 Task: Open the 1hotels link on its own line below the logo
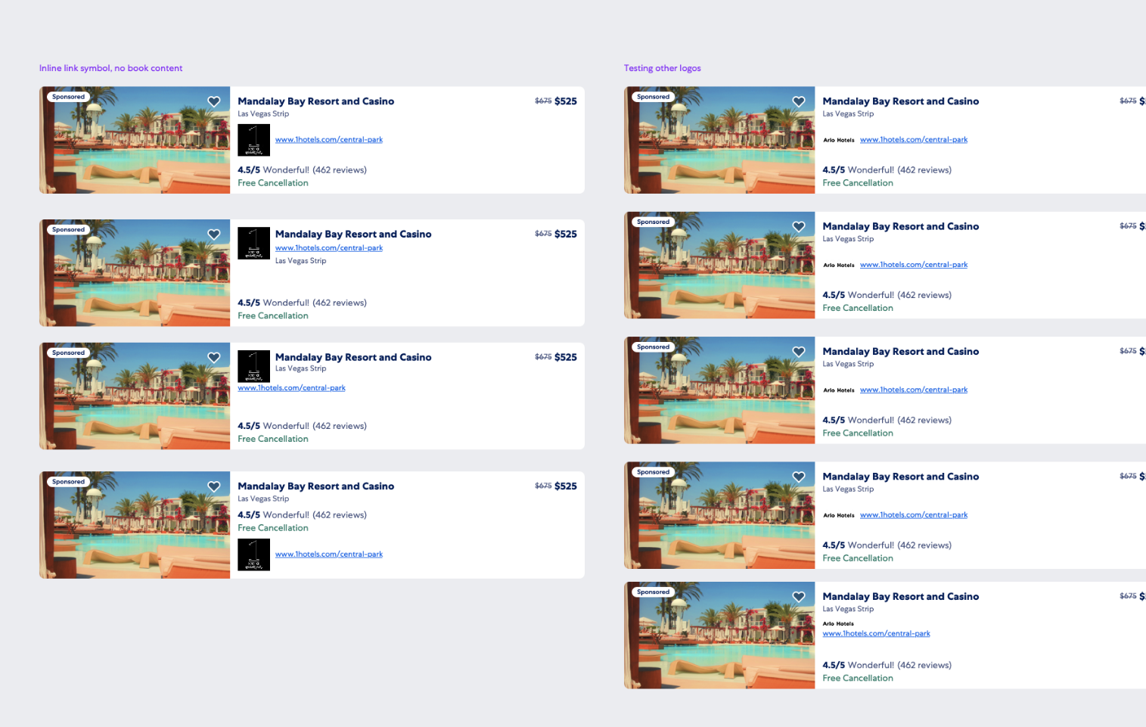291,388
